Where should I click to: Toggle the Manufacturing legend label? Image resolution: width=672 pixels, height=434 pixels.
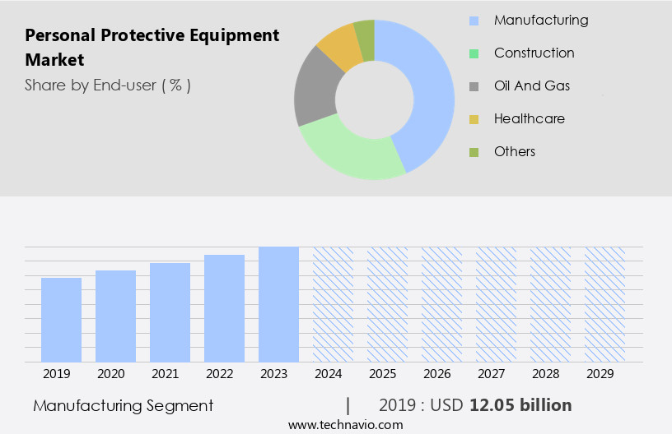(x=541, y=20)
